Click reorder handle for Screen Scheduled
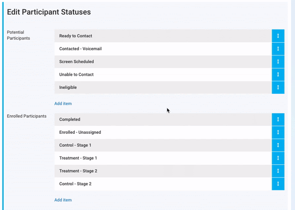Image resolution: width=295 pixels, height=210 pixels. (278, 61)
